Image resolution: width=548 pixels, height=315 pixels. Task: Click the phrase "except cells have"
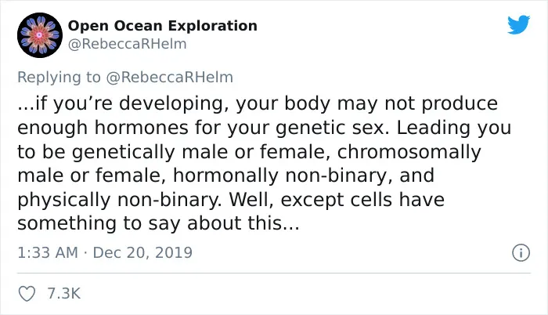click(362, 200)
